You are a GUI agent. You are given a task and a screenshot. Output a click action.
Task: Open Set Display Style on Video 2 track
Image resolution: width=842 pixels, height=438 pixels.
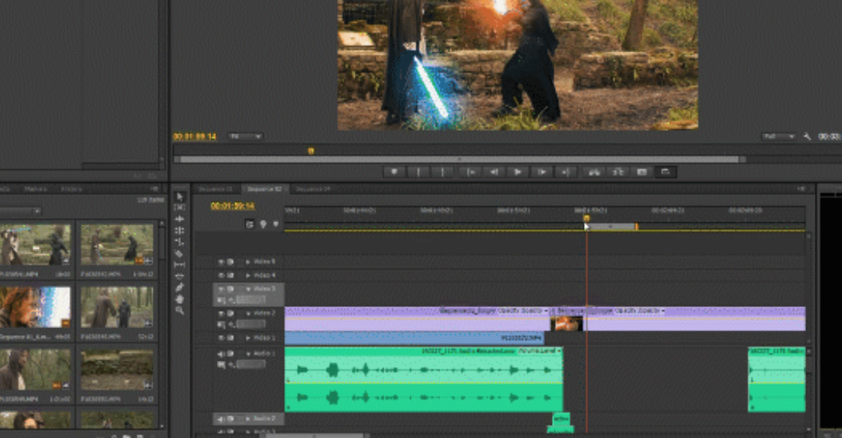point(221,323)
